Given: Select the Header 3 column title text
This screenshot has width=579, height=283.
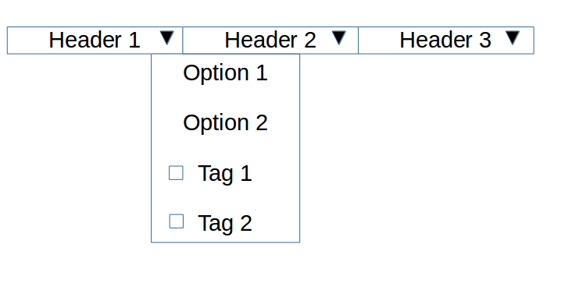Looking at the screenshot, I should pos(445,40).
